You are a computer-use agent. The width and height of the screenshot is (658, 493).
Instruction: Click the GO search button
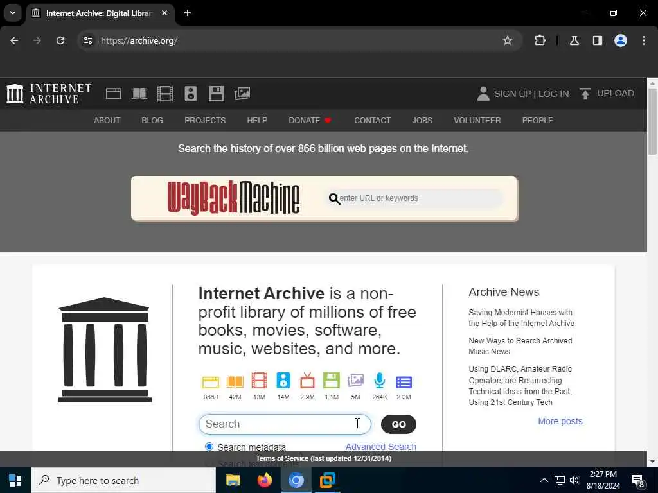[x=398, y=424]
